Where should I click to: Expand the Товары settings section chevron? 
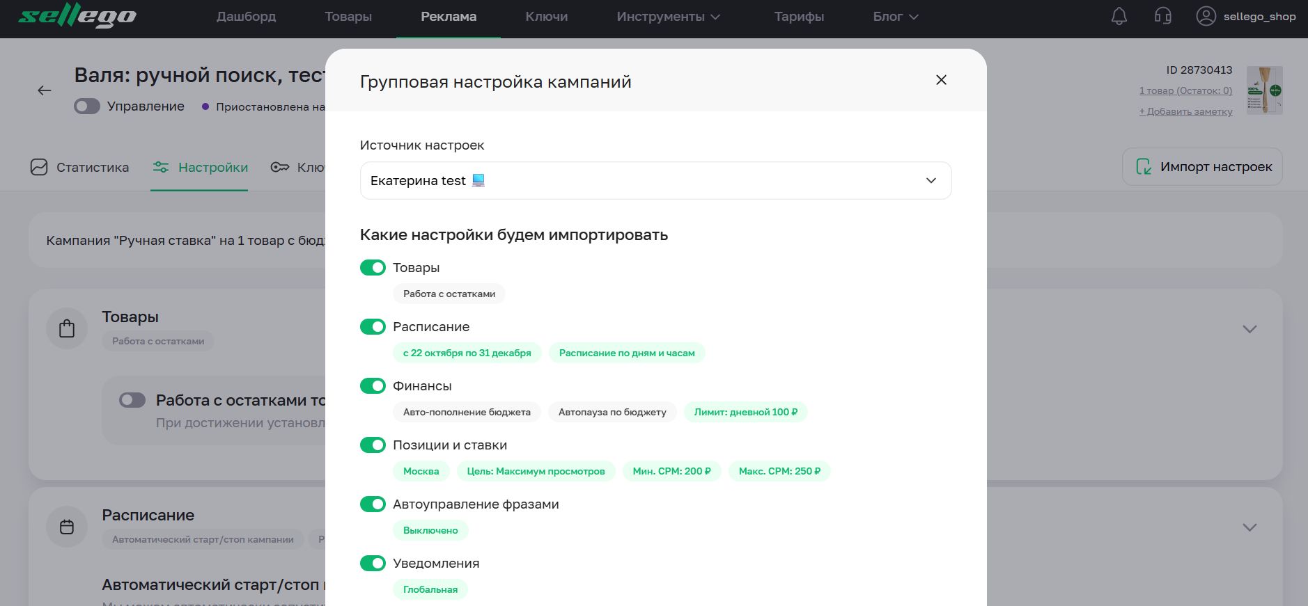click(x=1249, y=329)
